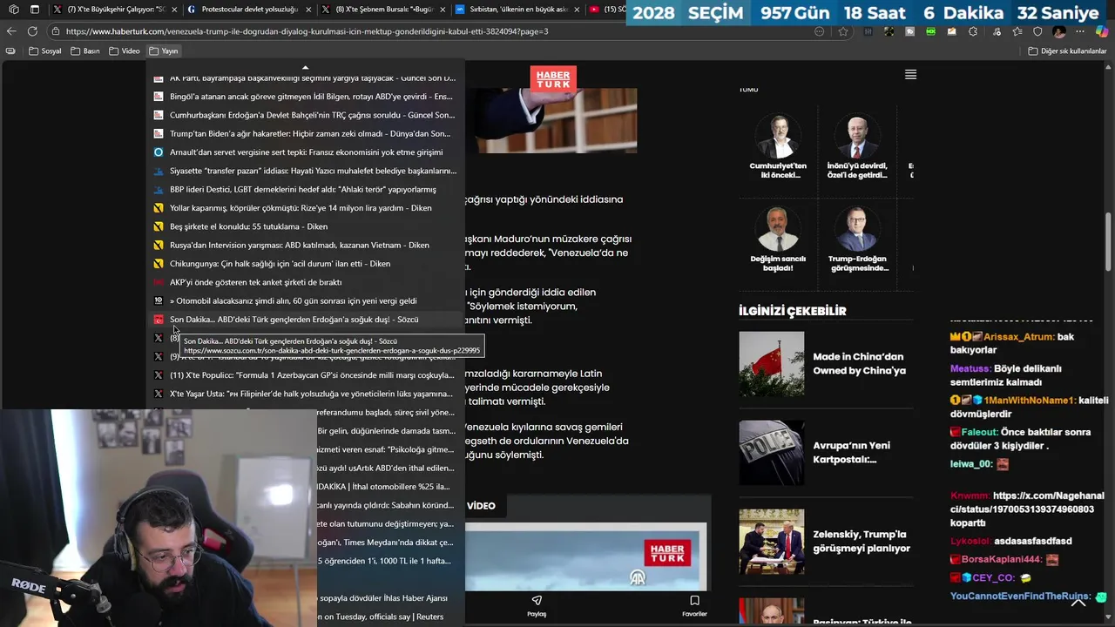Open Beş şirkete el konuldu bookmark

pyautogui.click(x=305, y=226)
